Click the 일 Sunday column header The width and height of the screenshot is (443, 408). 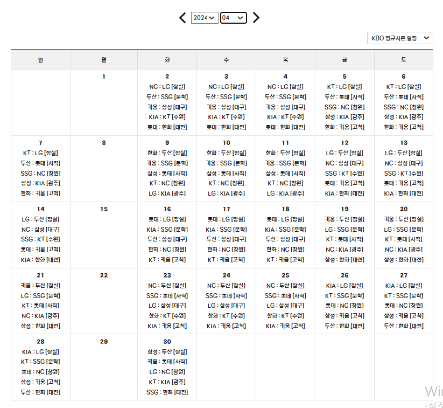click(x=40, y=59)
